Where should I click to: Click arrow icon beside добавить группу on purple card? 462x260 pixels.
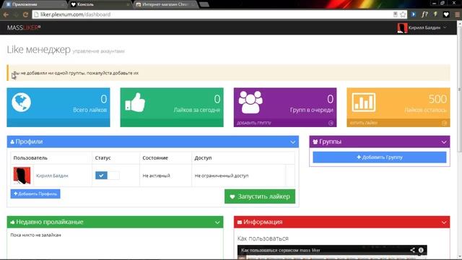[x=331, y=123]
